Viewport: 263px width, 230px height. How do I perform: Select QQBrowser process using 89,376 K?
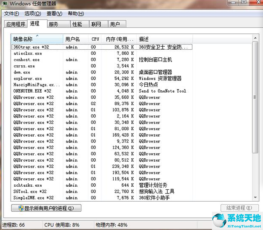102,104
